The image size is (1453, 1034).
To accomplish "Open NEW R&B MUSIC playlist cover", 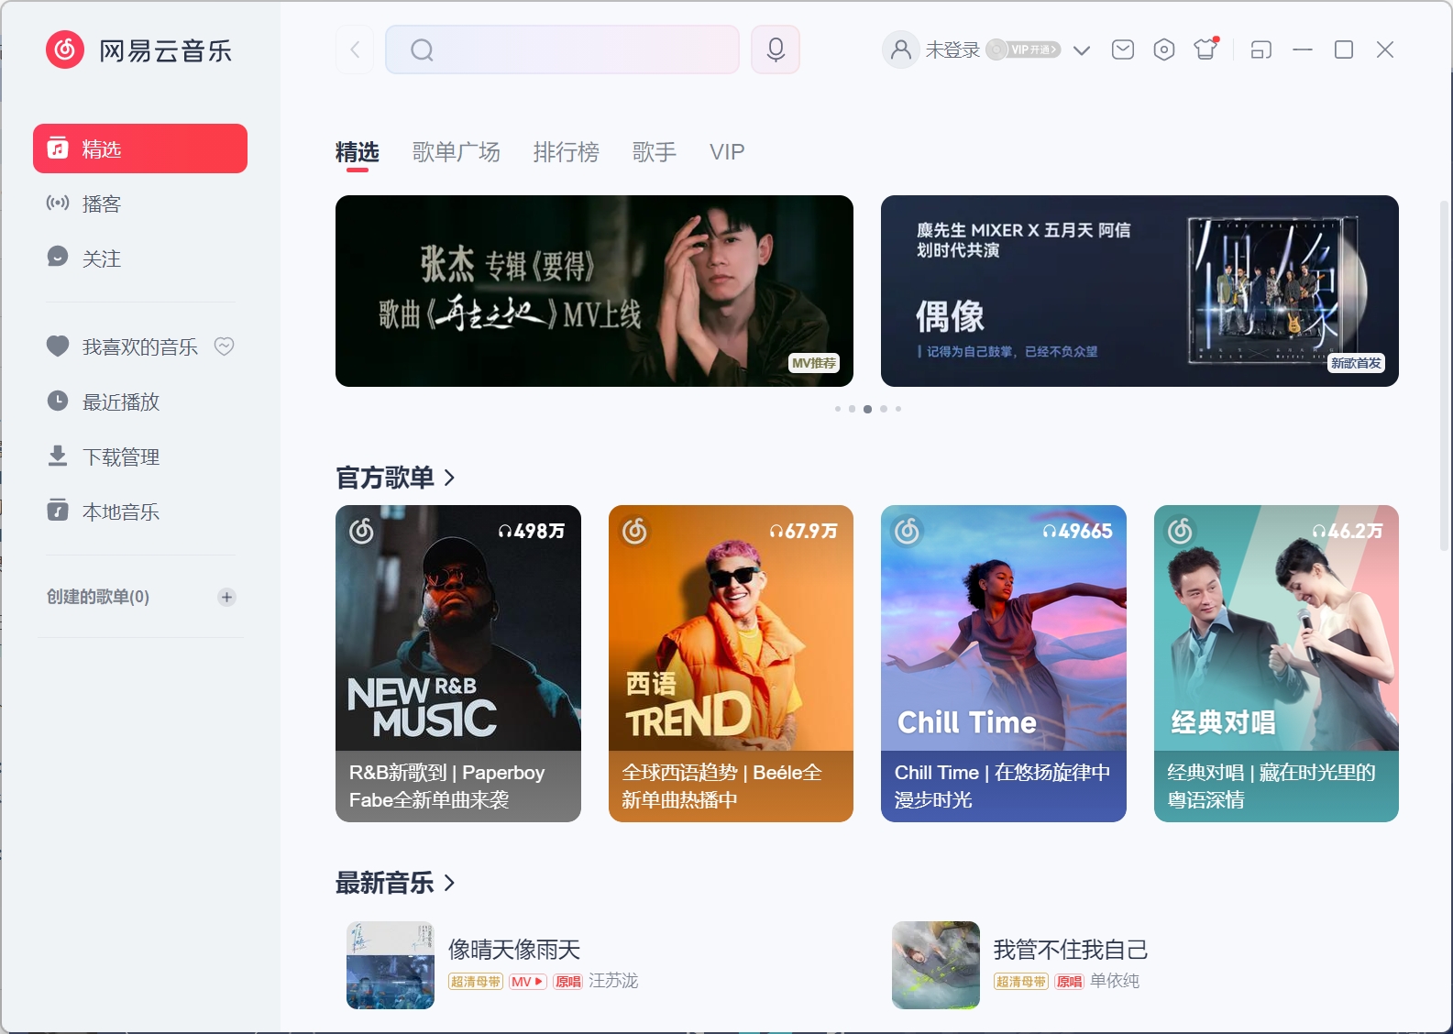I will (458, 628).
